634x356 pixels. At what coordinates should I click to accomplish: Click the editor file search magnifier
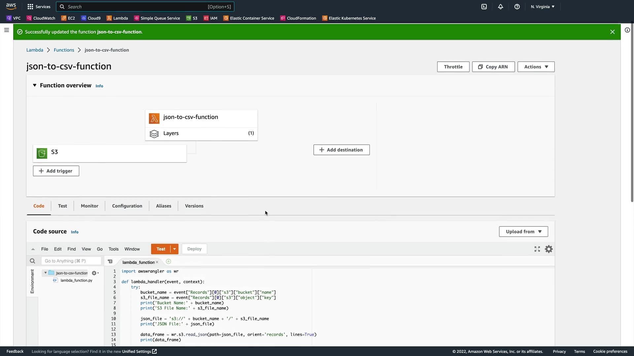(32, 261)
